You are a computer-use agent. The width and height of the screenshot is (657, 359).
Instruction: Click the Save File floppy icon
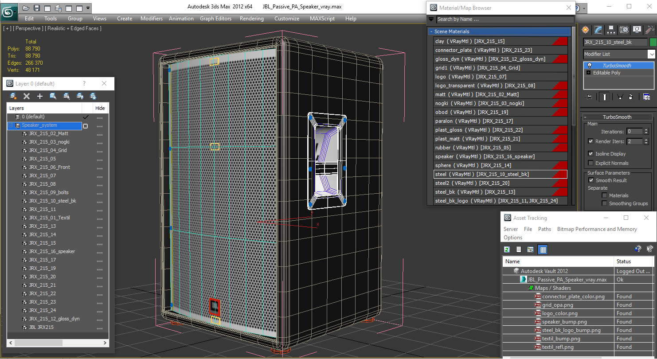(37, 8)
